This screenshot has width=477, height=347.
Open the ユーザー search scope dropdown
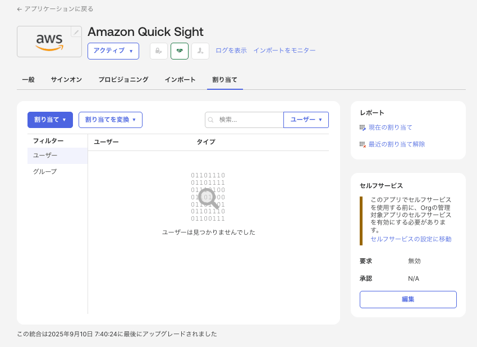coord(306,120)
